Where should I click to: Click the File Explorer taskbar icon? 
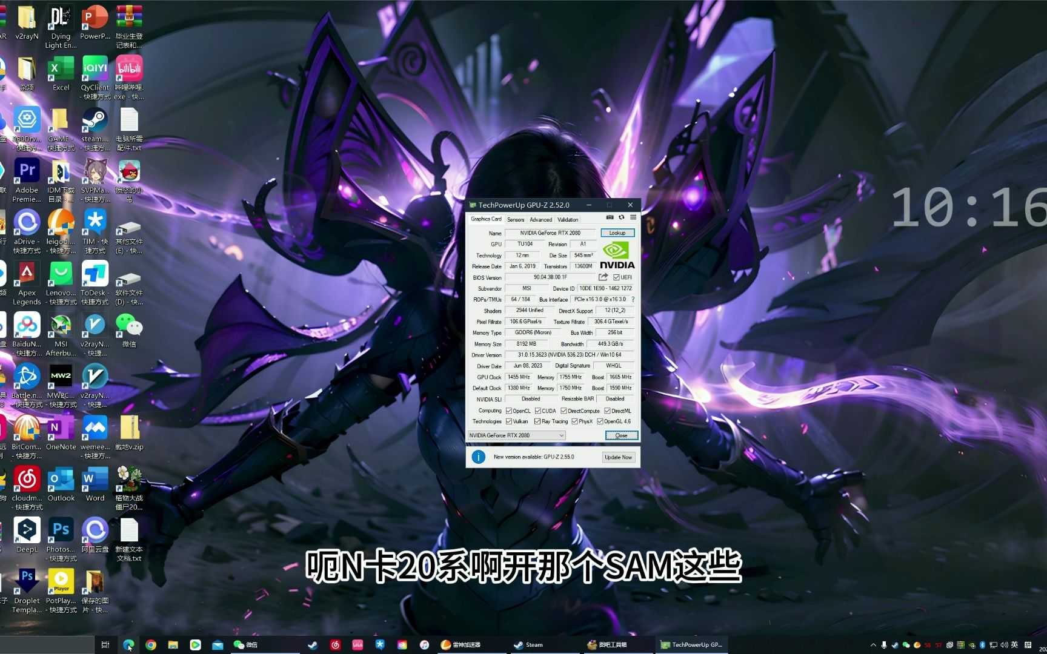[x=173, y=645]
